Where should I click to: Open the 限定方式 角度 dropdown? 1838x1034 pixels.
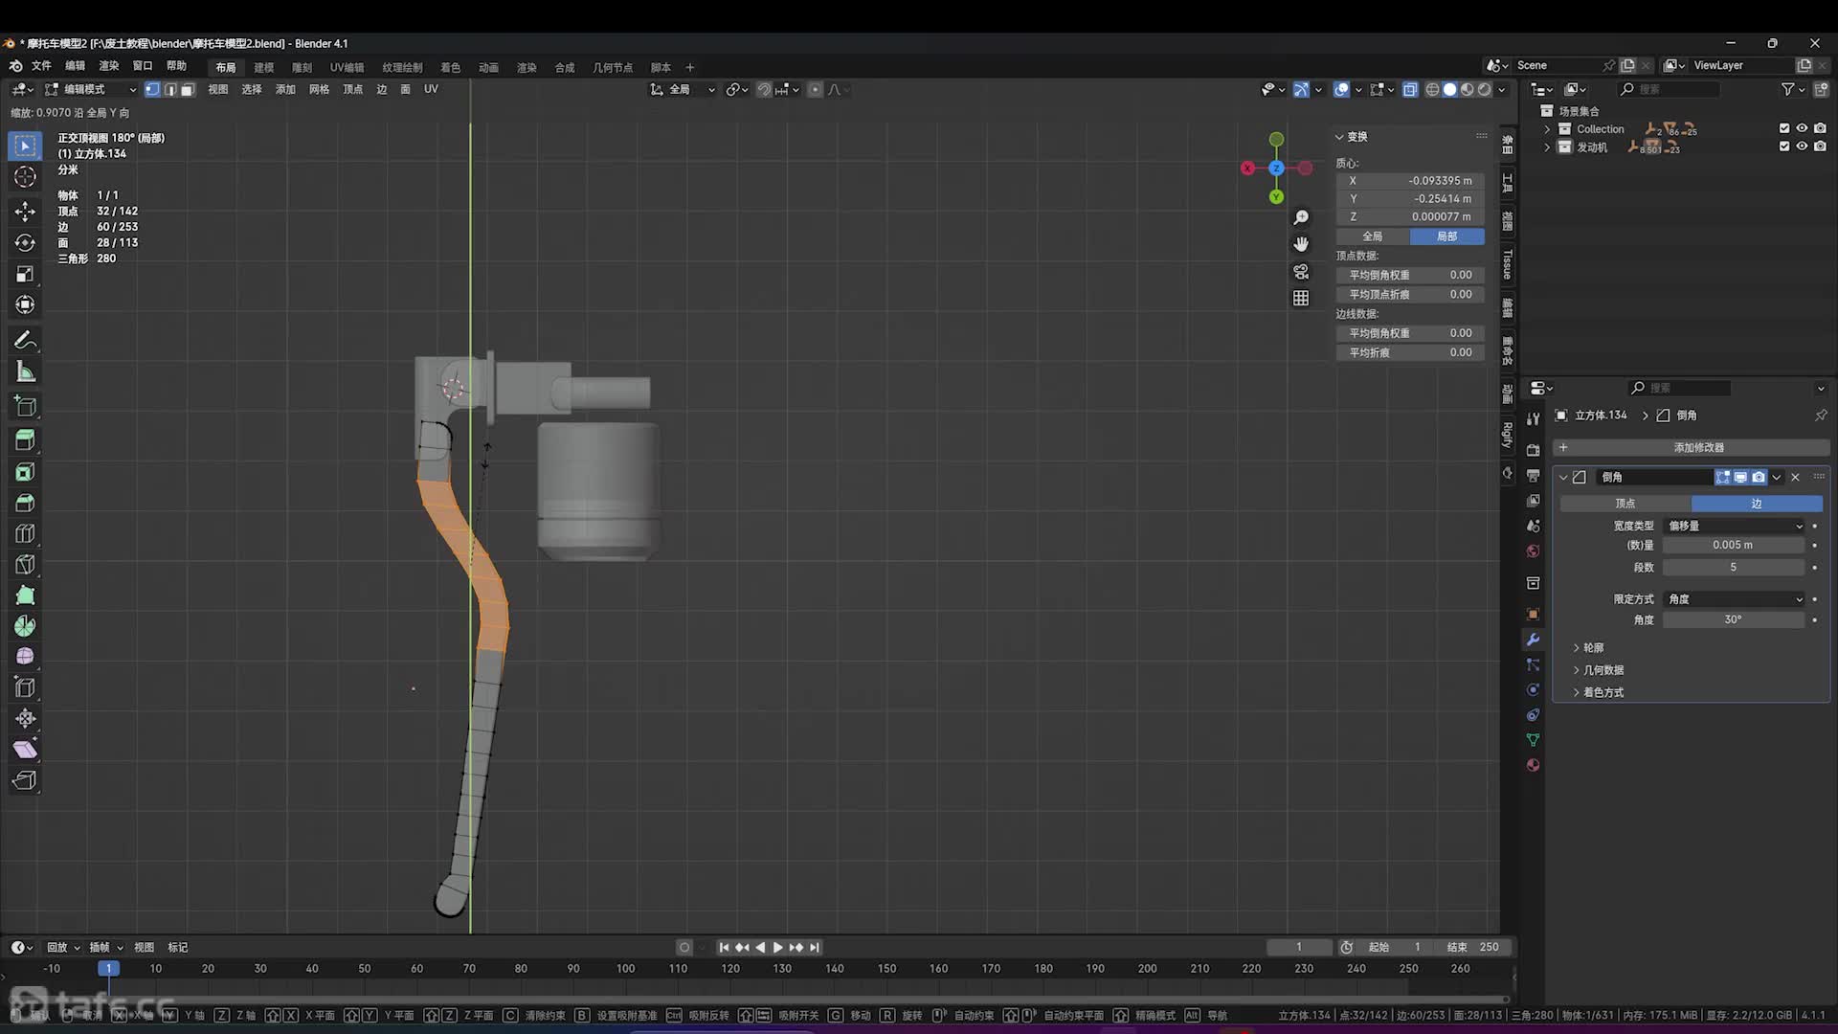pyautogui.click(x=1735, y=599)
